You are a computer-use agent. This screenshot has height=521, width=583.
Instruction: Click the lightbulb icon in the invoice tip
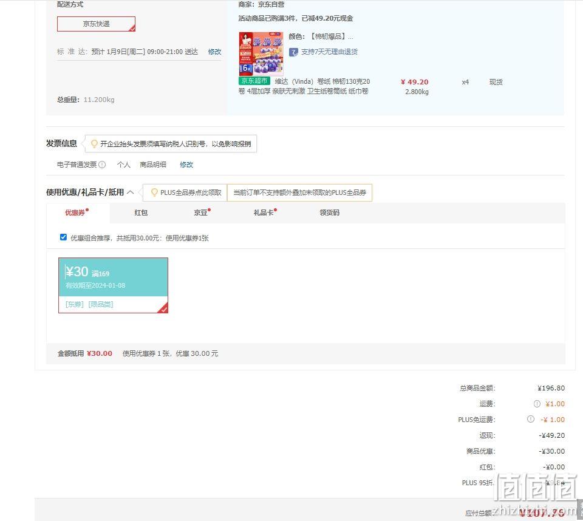(x=94, y=143)
